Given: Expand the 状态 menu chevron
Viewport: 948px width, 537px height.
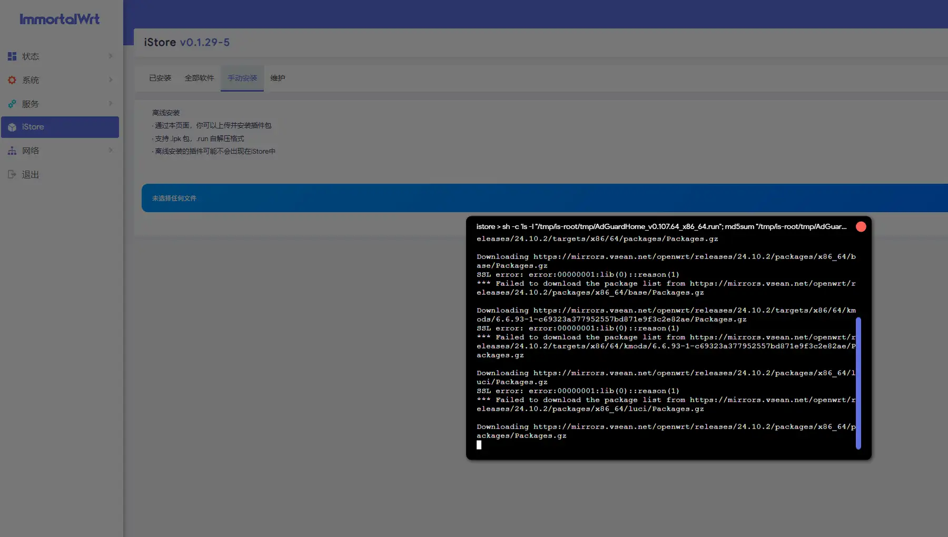Looking at the screenshot, I should pyautogui.click(x=110, y=56).
